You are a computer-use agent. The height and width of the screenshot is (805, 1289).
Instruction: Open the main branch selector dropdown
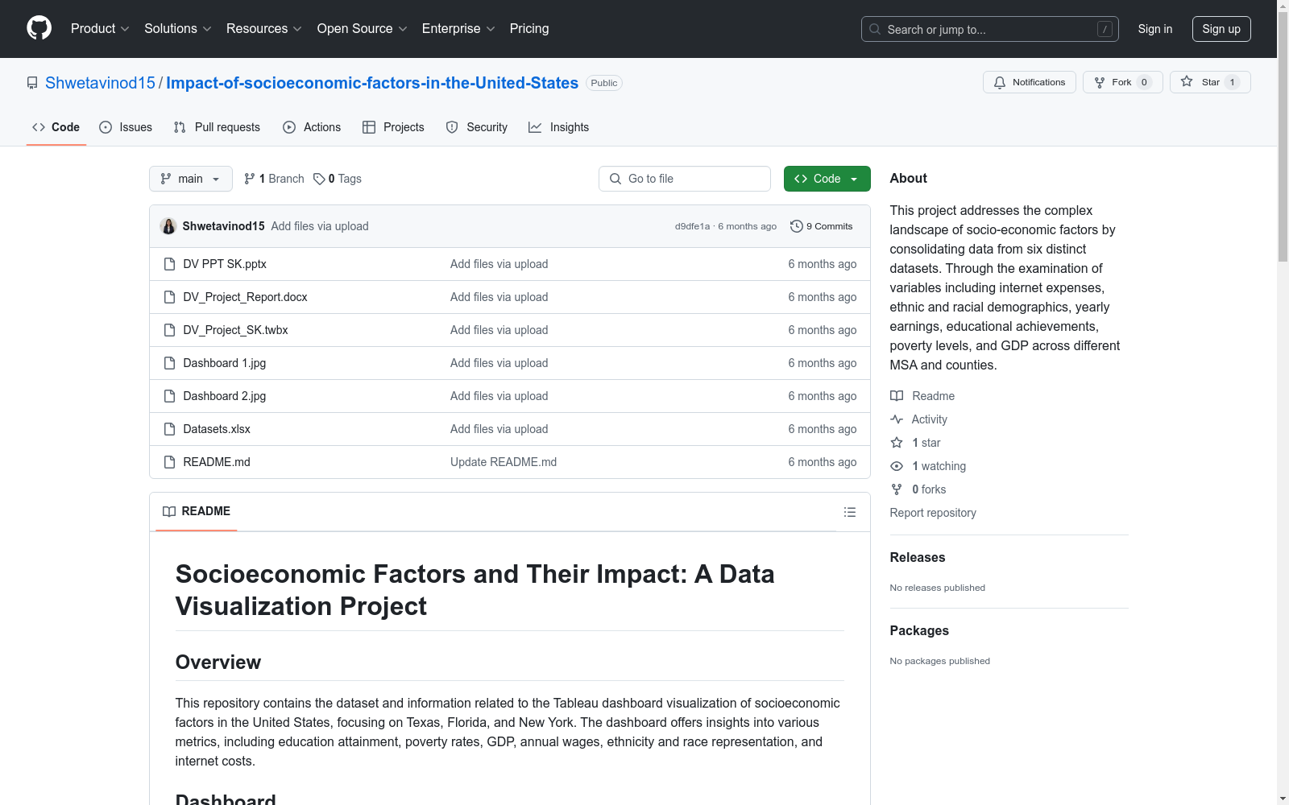(x=191, y=179)
